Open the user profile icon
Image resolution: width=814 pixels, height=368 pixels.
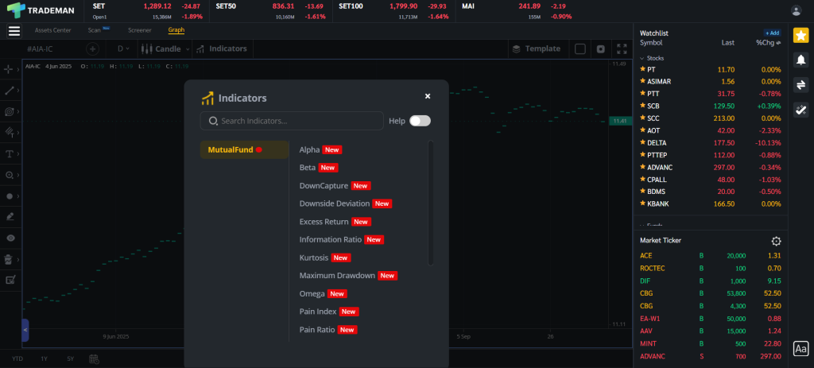tap(797, 10)
